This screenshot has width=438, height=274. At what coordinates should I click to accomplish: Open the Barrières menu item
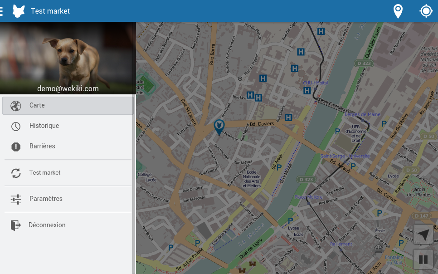click(68, 146)
